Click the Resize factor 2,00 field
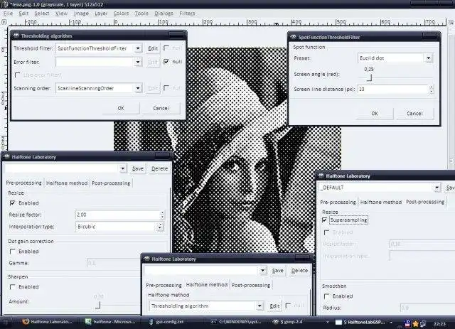The image size is (455, 329). [117, 215]
